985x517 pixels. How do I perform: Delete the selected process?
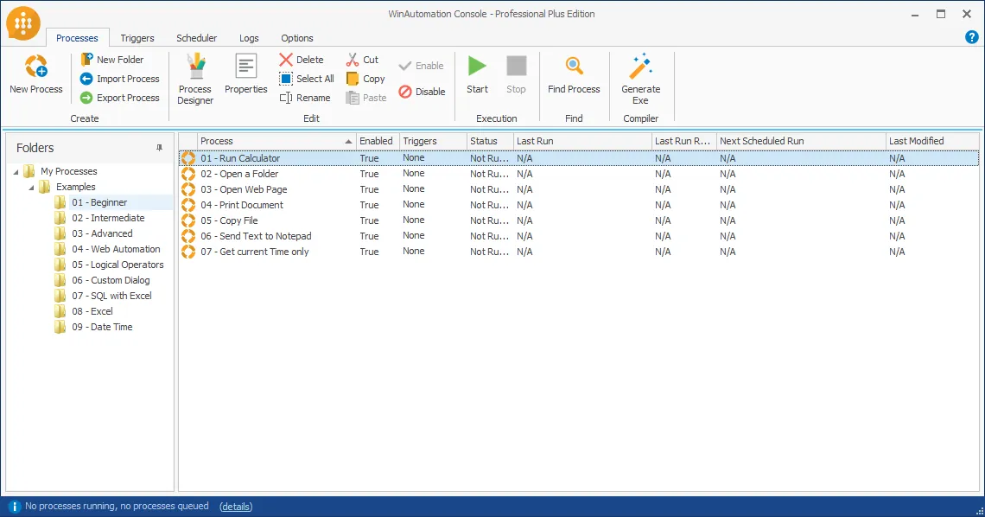click(x=302, y=59)
